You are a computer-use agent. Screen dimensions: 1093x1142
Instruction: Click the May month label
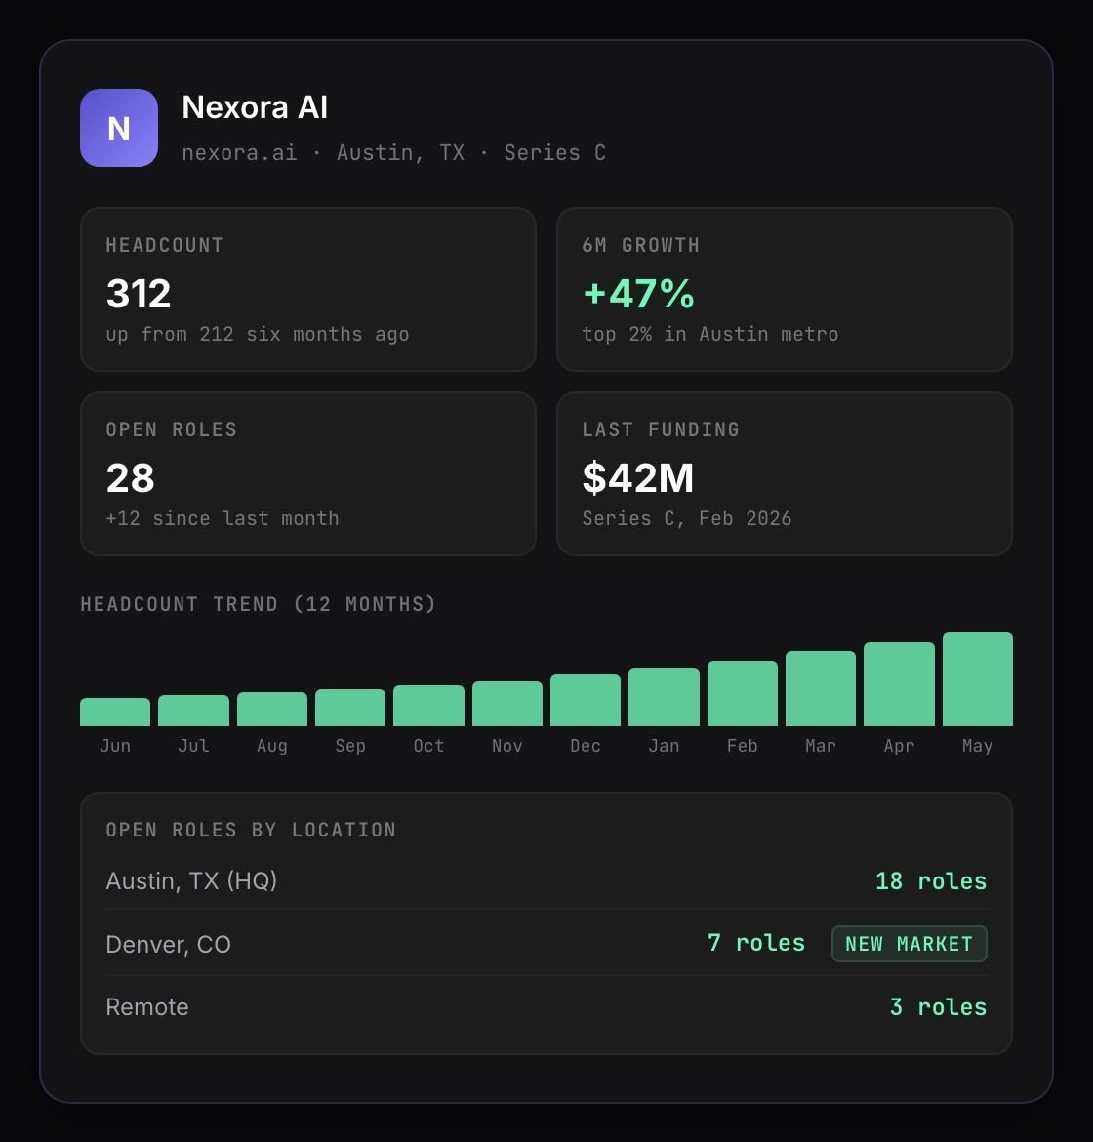[x=977, y=746]
